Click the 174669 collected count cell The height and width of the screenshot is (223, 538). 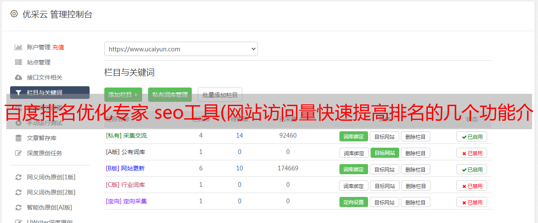[x=288, y=168]
